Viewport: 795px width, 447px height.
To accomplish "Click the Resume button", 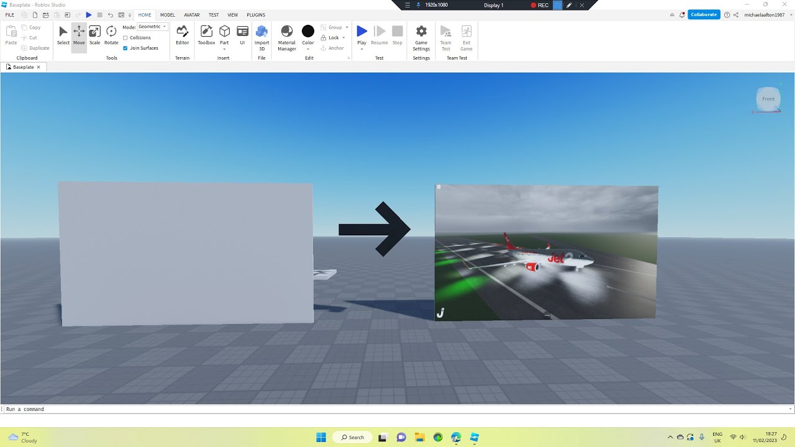I will tap(379, 35).
